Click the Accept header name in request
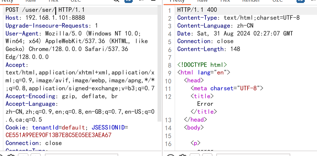Screen dimensions: 317x156 click(15, 65)
